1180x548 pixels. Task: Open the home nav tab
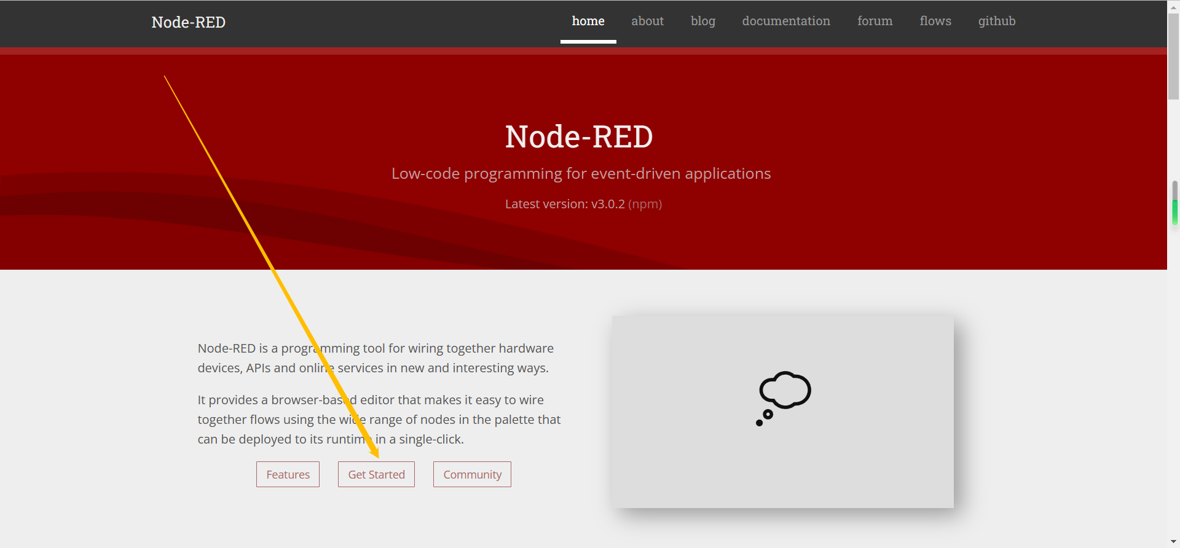click(588, 21)
